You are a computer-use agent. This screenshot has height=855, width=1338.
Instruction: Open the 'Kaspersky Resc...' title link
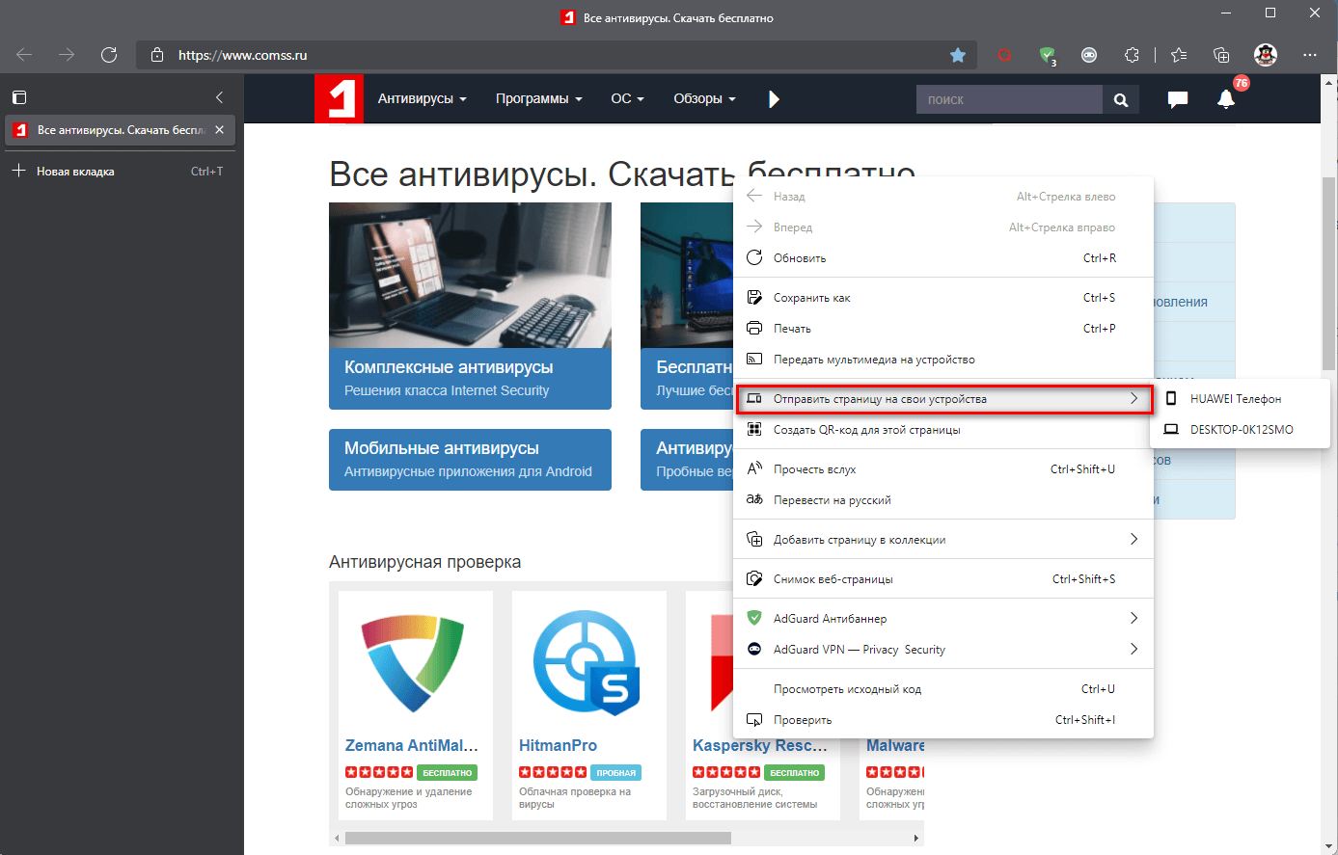(760, 745)
